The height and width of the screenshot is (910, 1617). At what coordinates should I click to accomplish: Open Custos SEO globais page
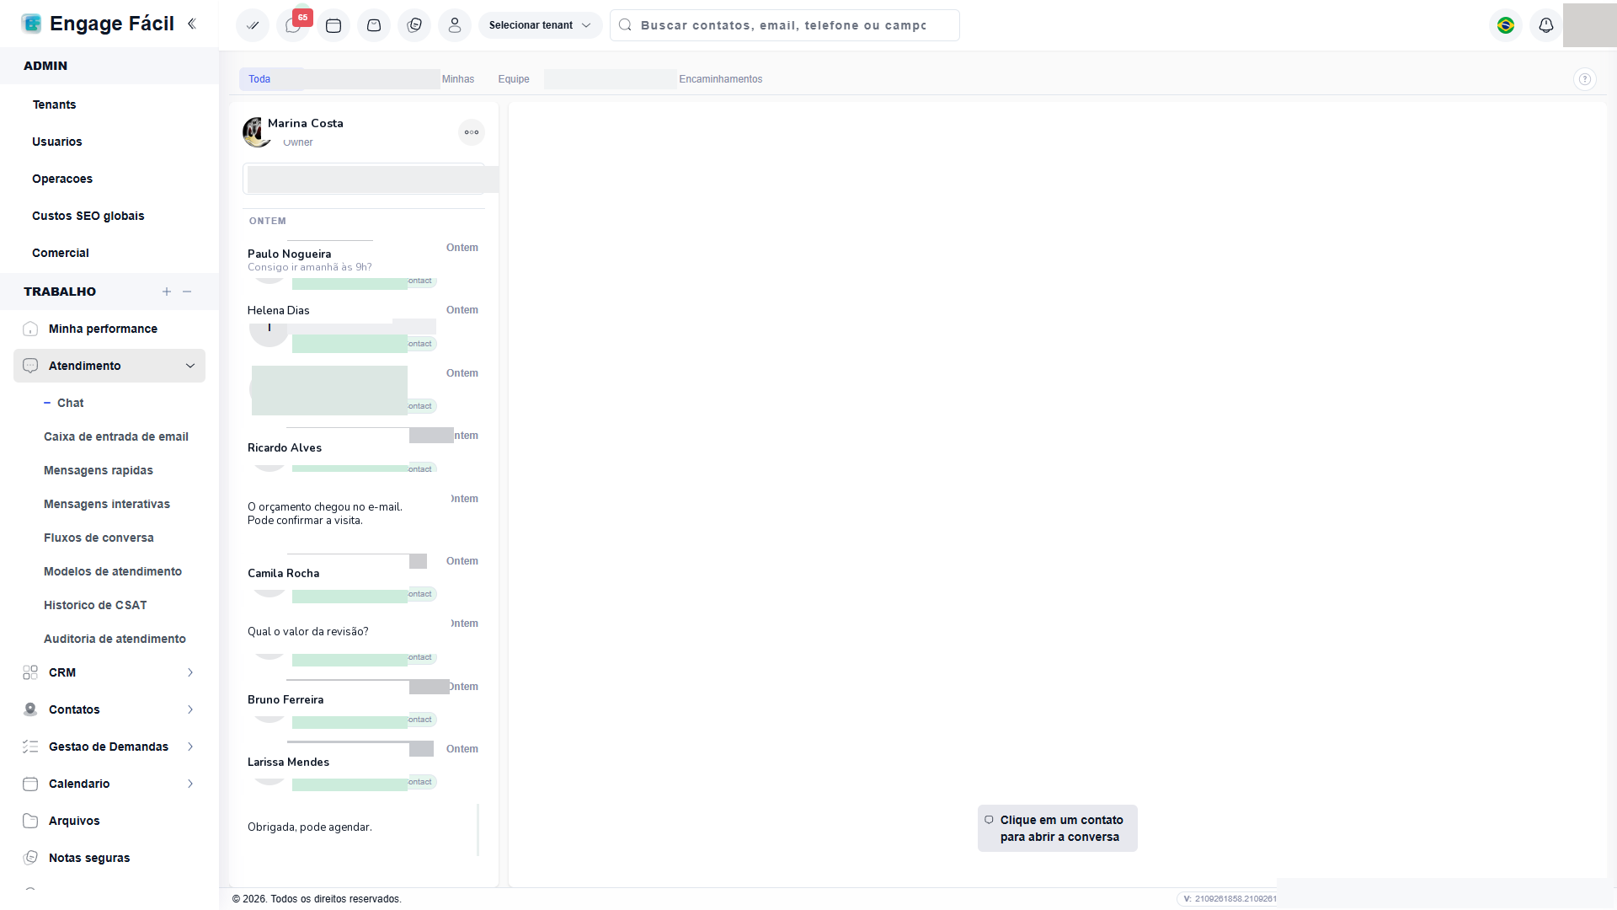tap(88, 216)
